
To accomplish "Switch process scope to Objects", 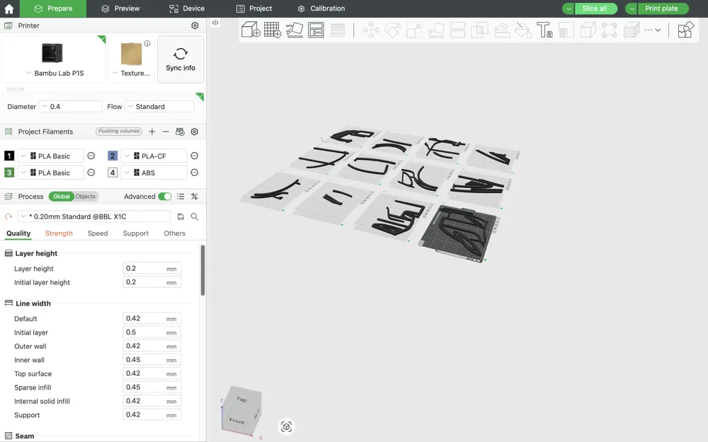I will (x=86, y=197).
